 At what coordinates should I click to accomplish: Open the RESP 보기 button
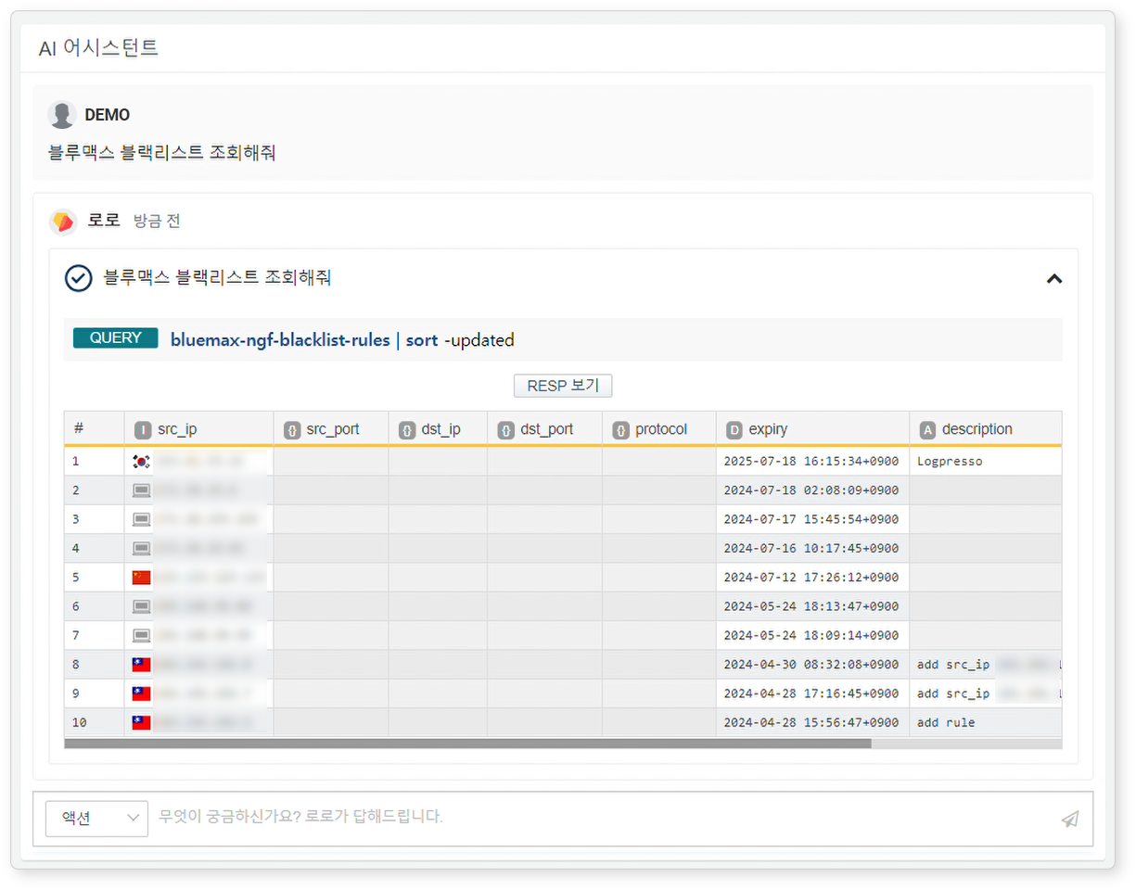(563, 386)
